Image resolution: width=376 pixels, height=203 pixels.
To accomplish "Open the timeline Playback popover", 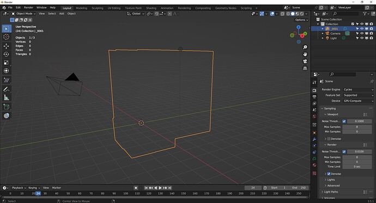I will coord(19,188).
